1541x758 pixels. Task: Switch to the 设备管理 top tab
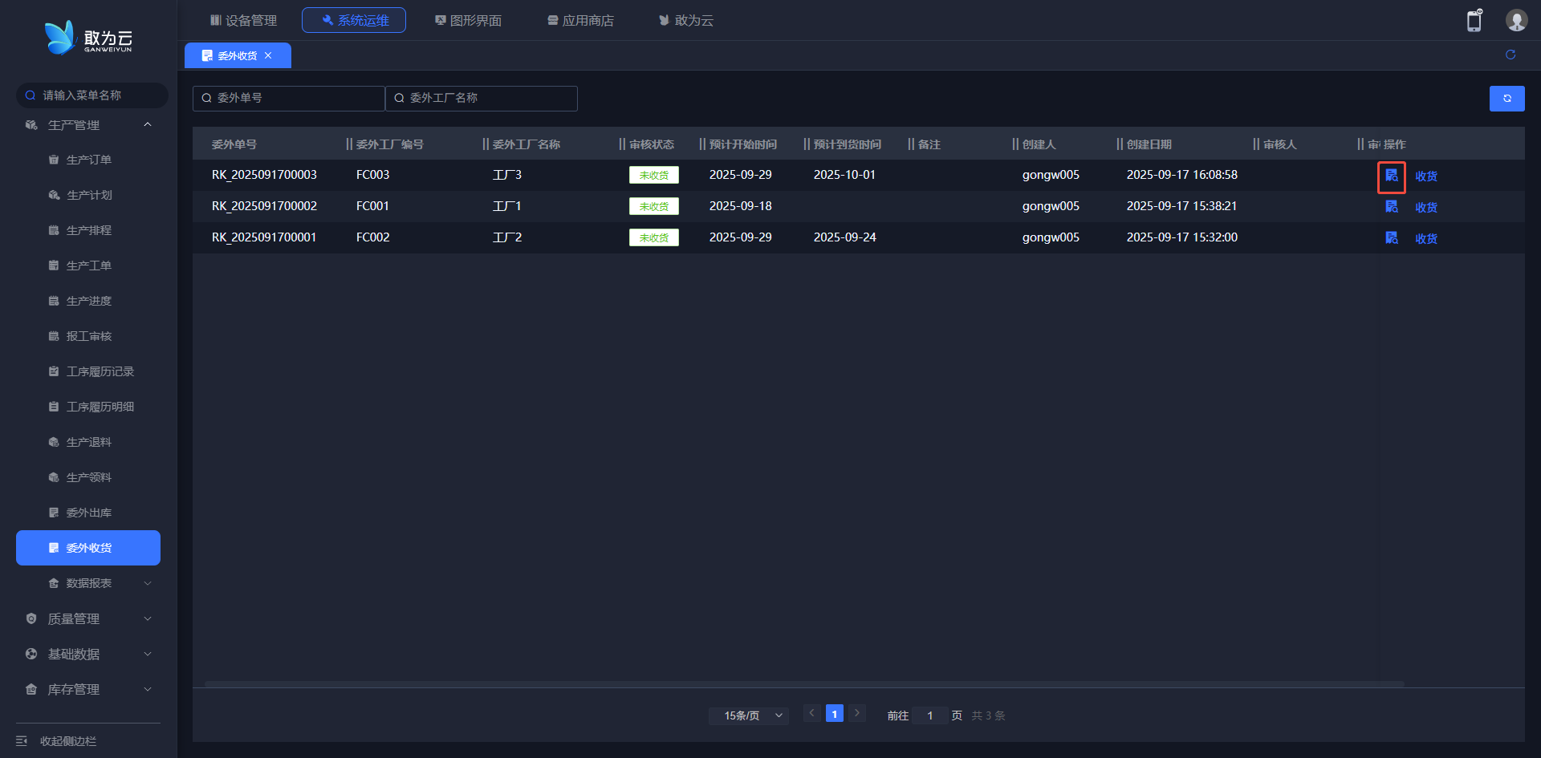(243, 20)
